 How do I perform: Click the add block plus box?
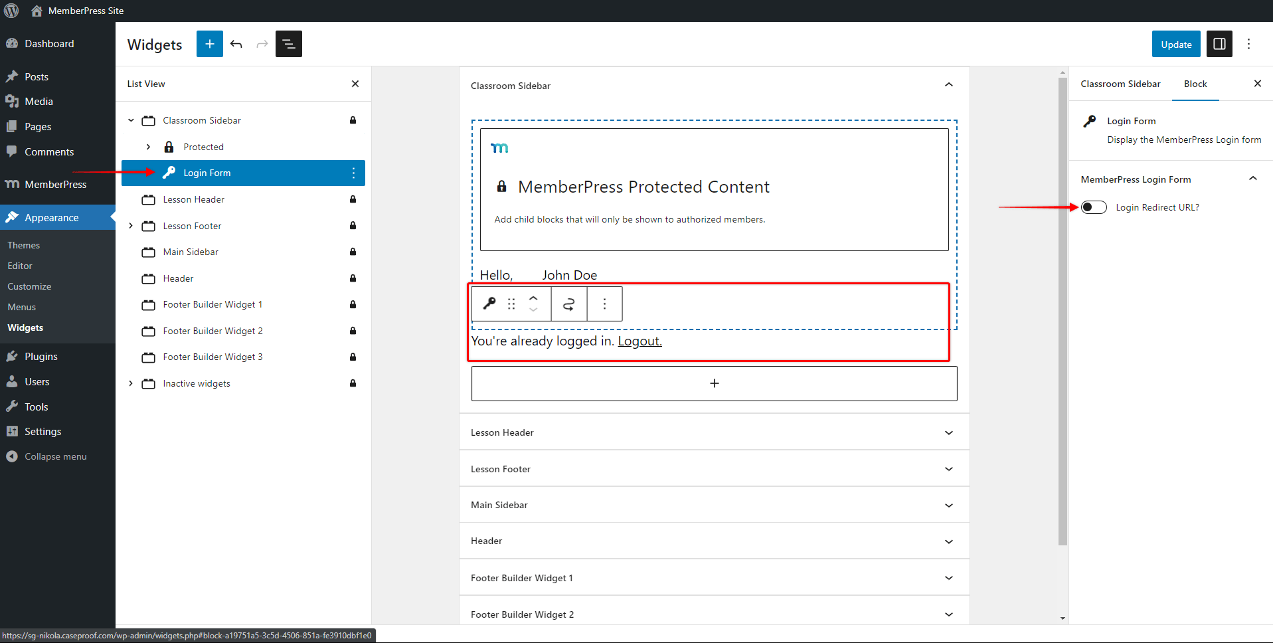(x=715, y=383)
